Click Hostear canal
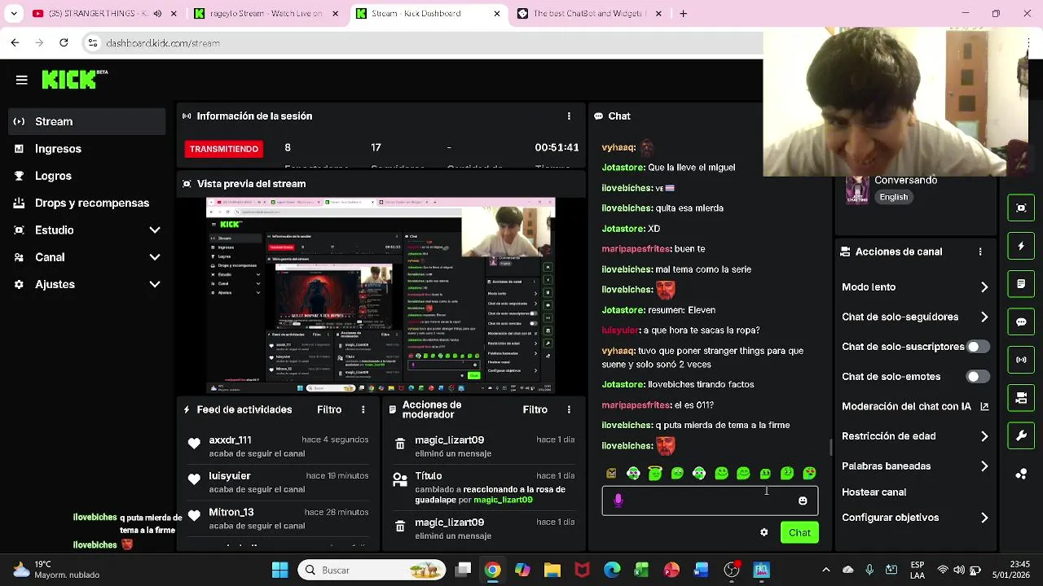 [x=874, y=492]
